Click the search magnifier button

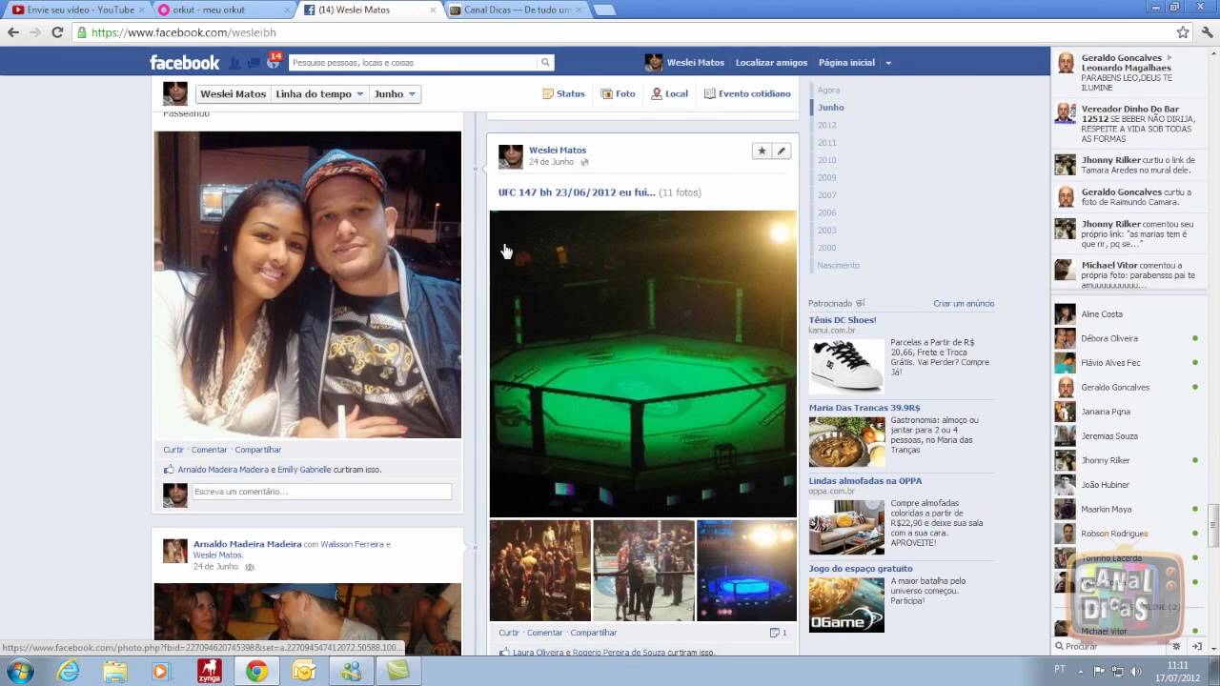tap(545, 63)
